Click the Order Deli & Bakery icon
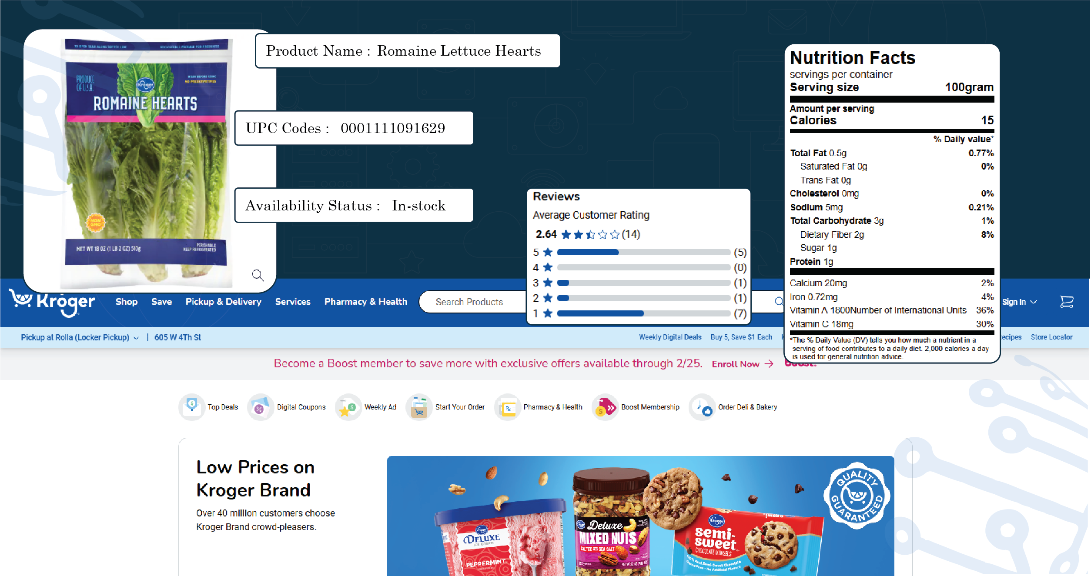The width and height of the screenshot is (1091, 576). point(702,407)
